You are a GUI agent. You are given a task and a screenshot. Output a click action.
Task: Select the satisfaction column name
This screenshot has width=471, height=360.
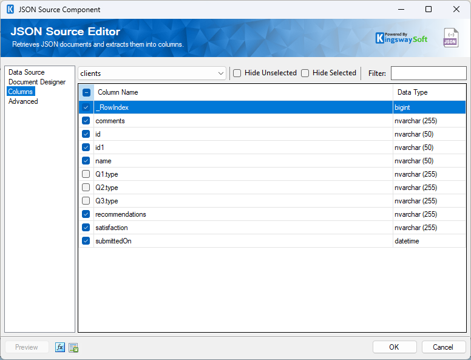point(112,228)
